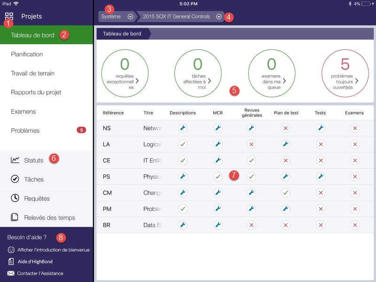Click red X for NS Plan de test
The image size is (376, 282).
pyautogui.click(x=286, y=128)
